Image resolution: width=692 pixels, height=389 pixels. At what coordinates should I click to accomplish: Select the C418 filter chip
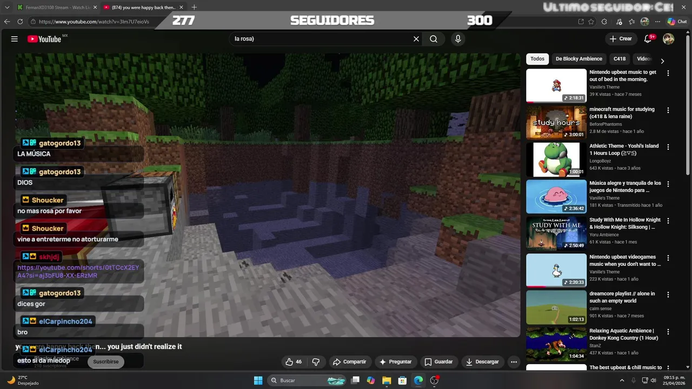(x=620, y=59)
